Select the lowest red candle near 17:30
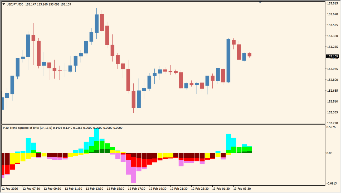341x193 pixels. [134, 99]
